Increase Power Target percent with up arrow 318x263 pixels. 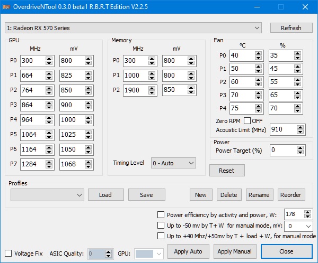click(x=300, y=148)
